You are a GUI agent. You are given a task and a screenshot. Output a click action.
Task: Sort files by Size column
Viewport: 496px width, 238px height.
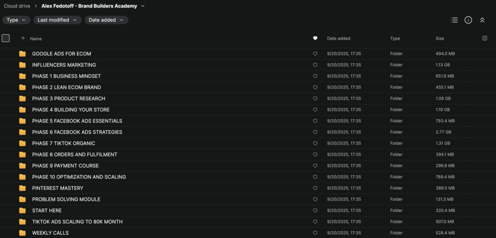point(440,38)
